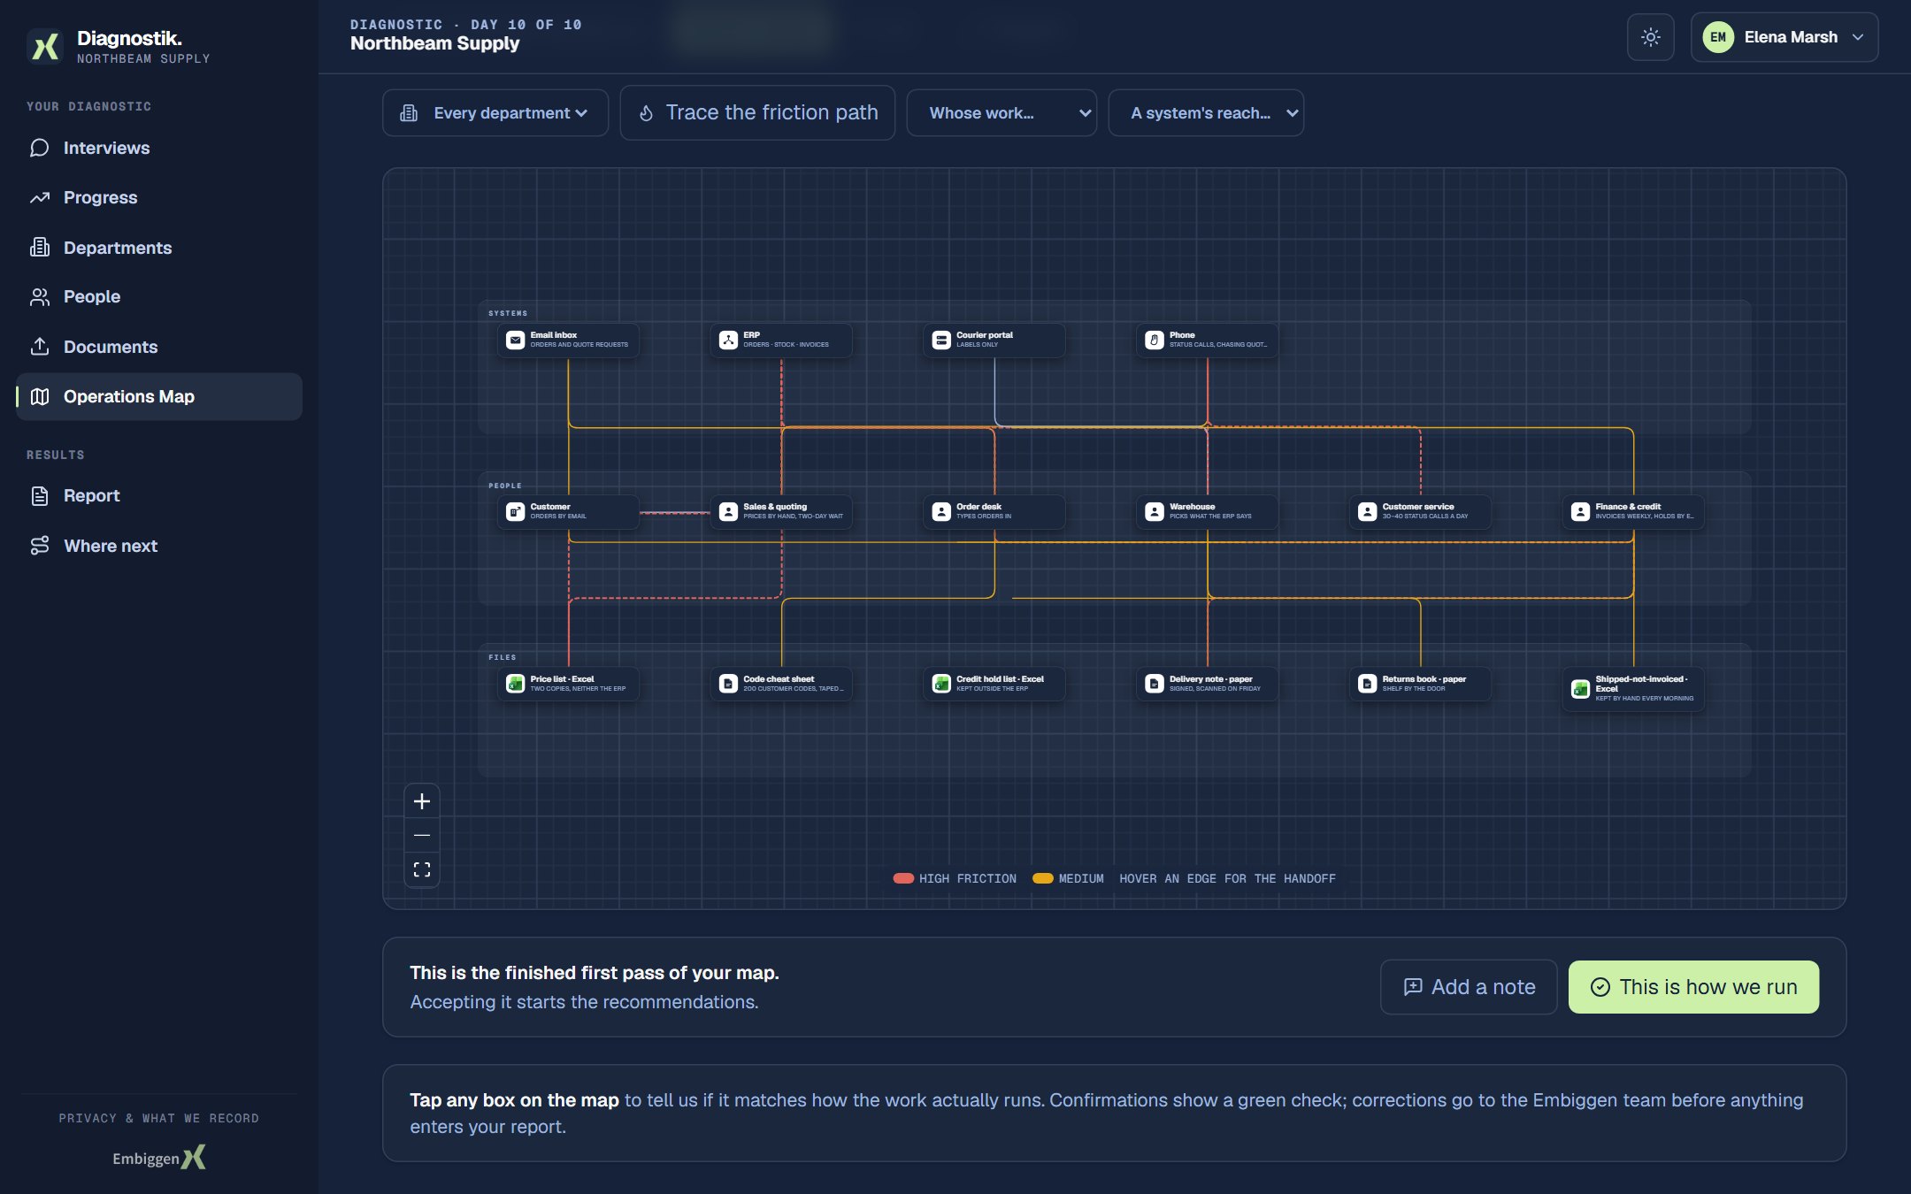
Task: Open the Price list Excel file node
Action: [x=568, y=684]
